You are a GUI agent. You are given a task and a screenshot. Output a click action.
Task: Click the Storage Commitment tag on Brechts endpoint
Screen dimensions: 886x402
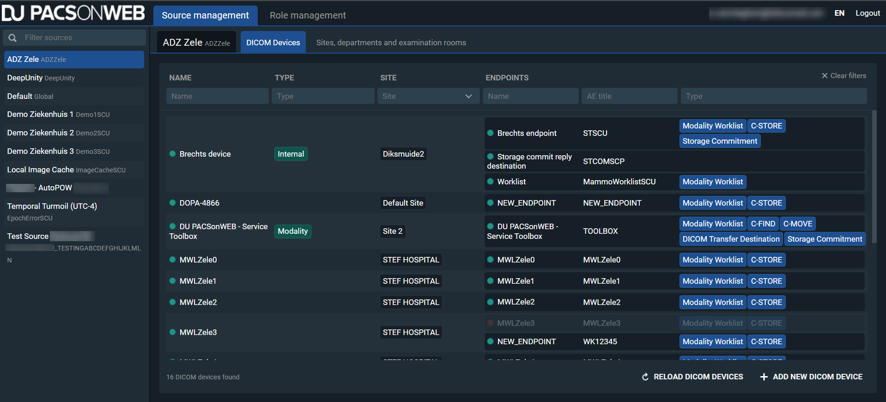click(x=720, y=141)
